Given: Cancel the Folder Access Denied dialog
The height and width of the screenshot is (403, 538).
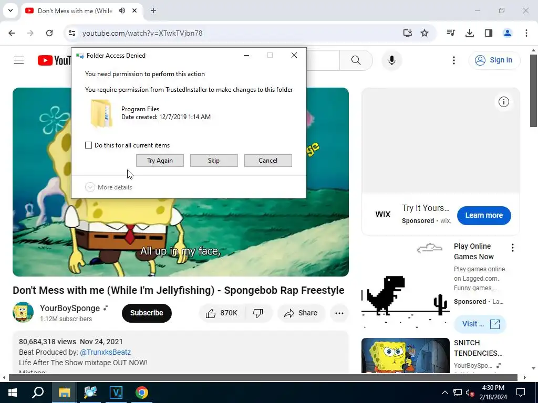Looking at the screenshot, I should pos(268,161).
